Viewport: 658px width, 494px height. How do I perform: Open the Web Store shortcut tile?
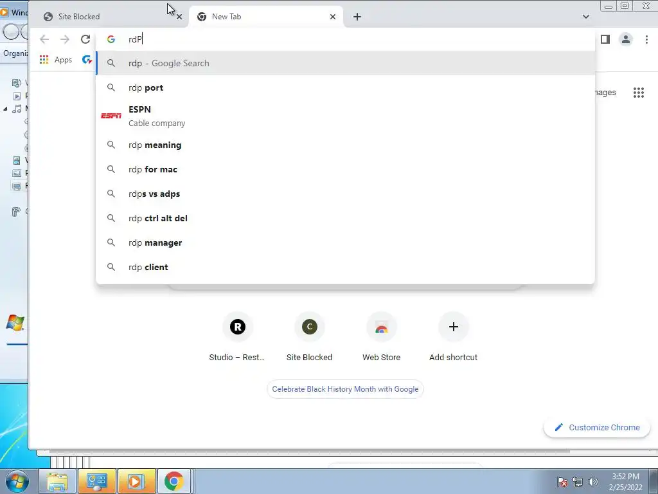382,337
